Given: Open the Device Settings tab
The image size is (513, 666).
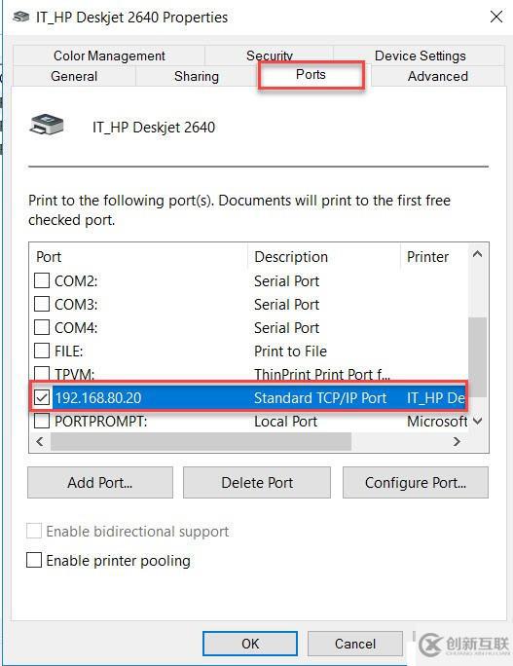Looking at the screenshot, I should tap(420, 55).
